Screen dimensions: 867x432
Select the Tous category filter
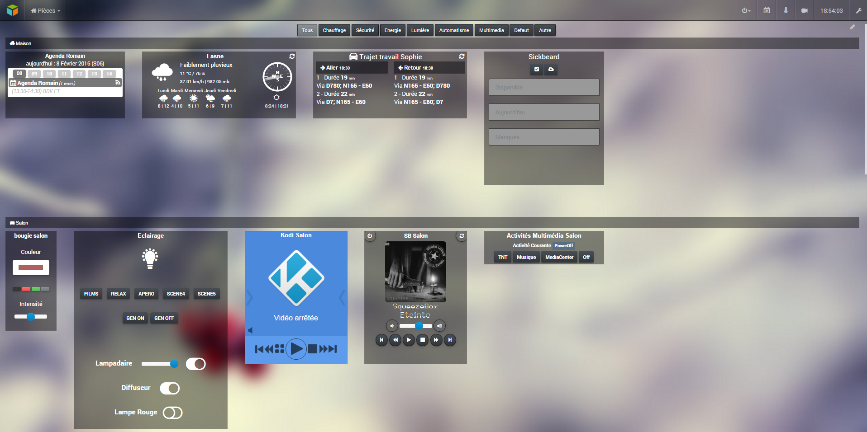click(307, 30)
